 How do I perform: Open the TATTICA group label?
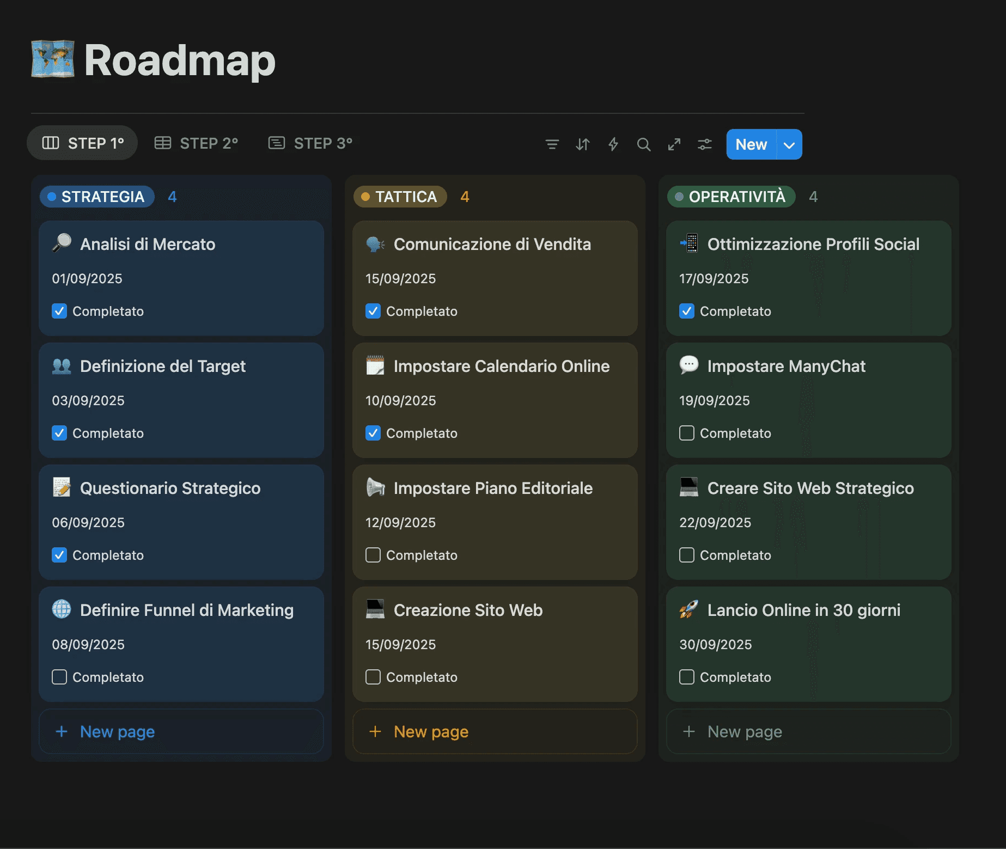(400, 197)
